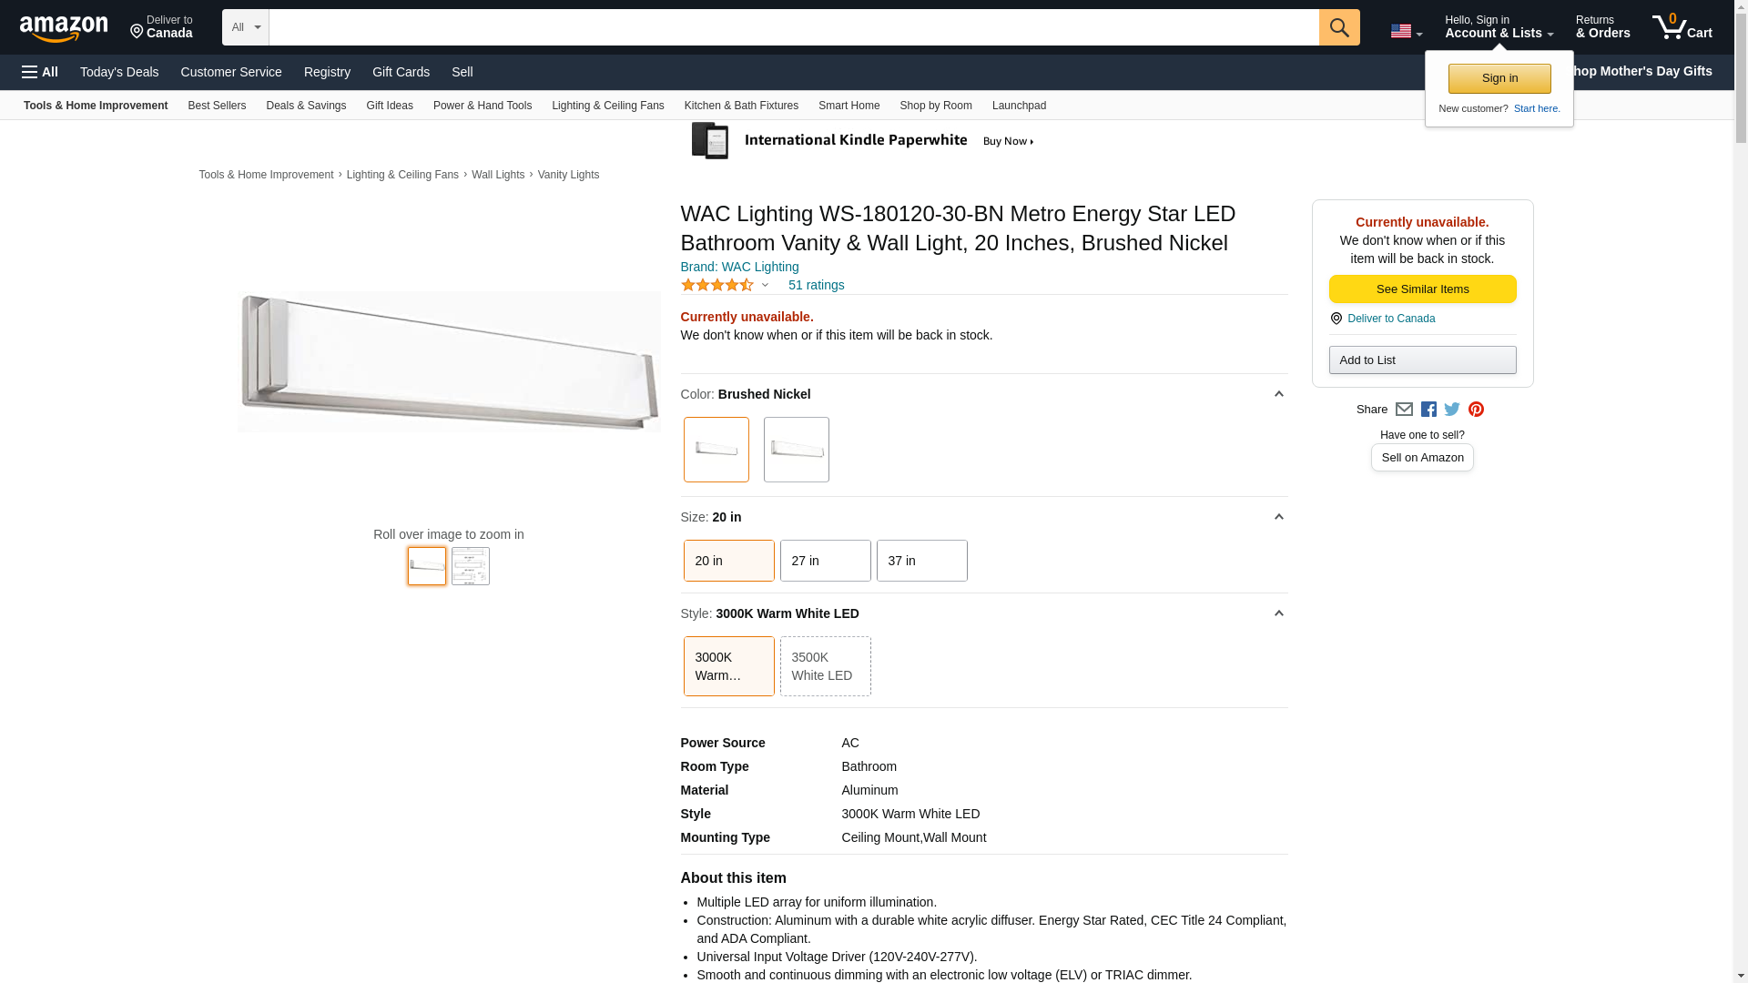Share via email envelope icon
The height and width of the screenshot is (983, 1748).
1404,410
